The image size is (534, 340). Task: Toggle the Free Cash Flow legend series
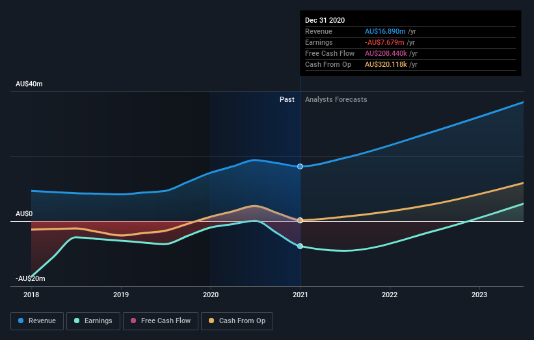tap(161, 321)
